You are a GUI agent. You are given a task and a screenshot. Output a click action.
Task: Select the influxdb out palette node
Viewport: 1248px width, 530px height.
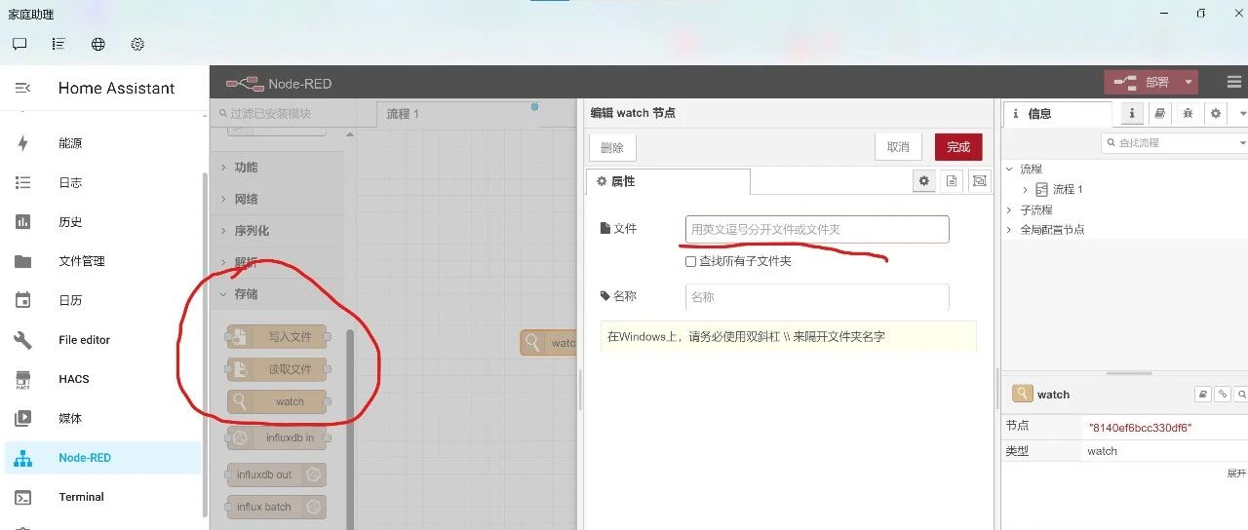(277, 474)
